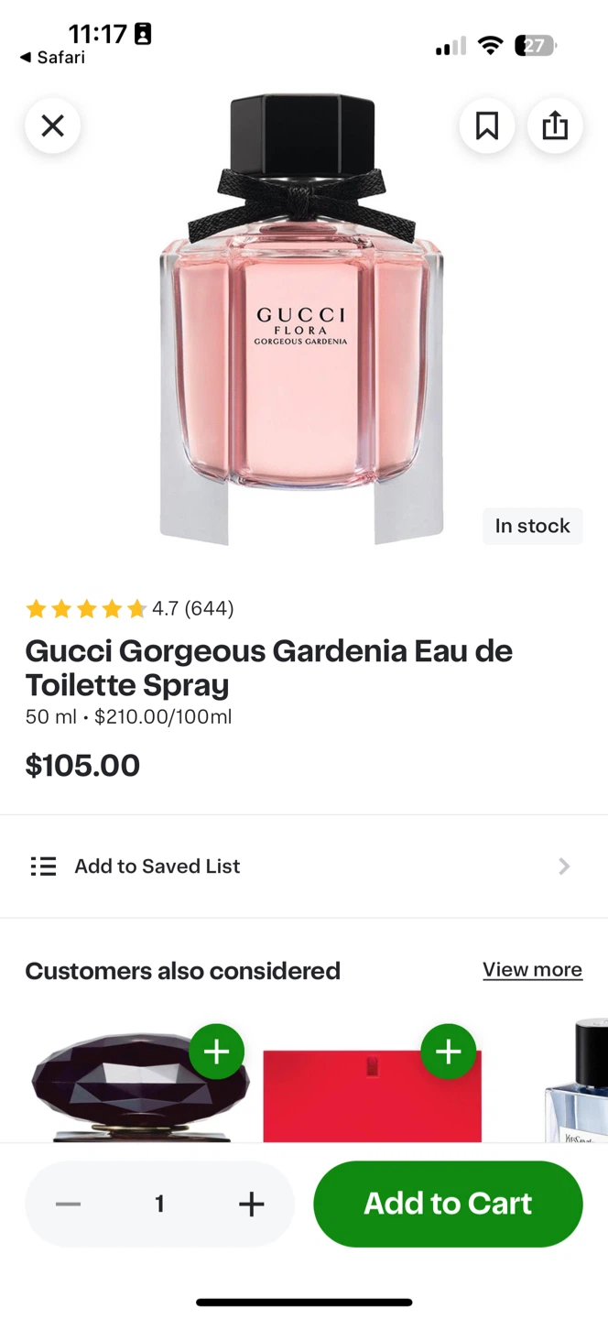The height and width of the screenshot is (1319, 608).
Task: Decrease quantity with the minus button
Action: (69, 1204)
